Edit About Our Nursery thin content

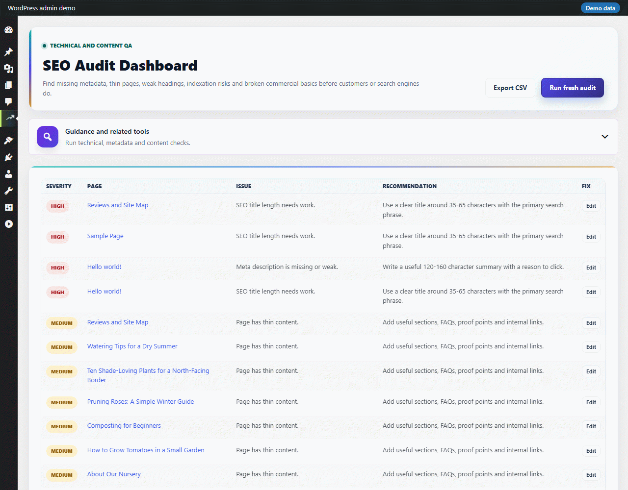point(591,475)
